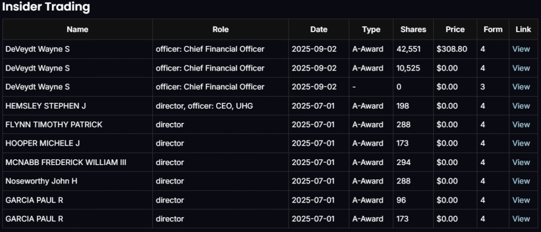Click the Type column header

pos(371,30)
